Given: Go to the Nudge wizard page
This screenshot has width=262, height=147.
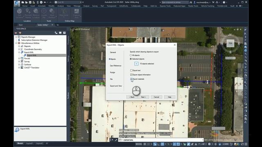Looking at the screenshot, I should 113,73.
